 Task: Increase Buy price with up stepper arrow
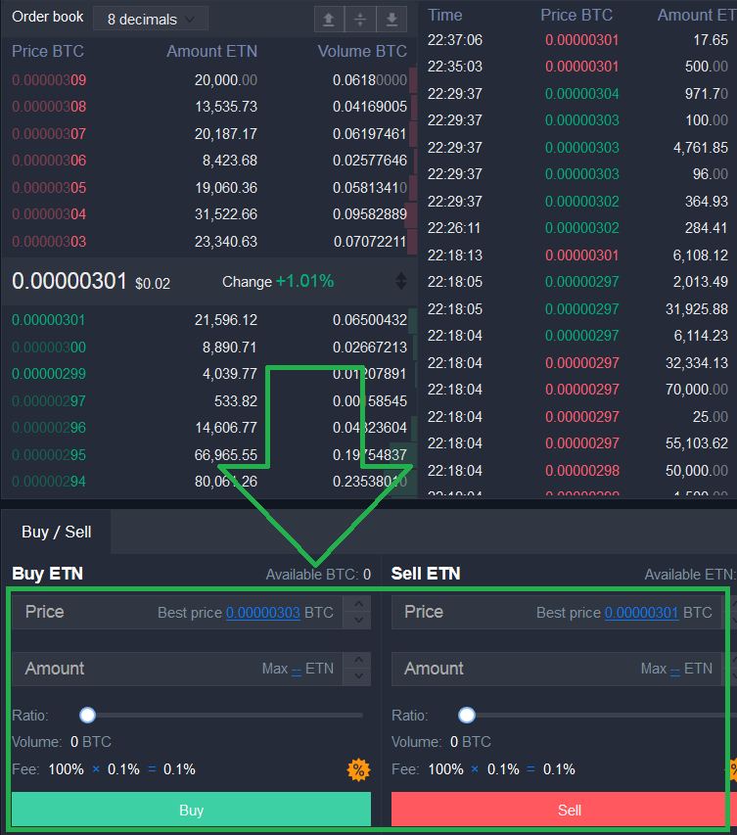click(x=359, y=605)
